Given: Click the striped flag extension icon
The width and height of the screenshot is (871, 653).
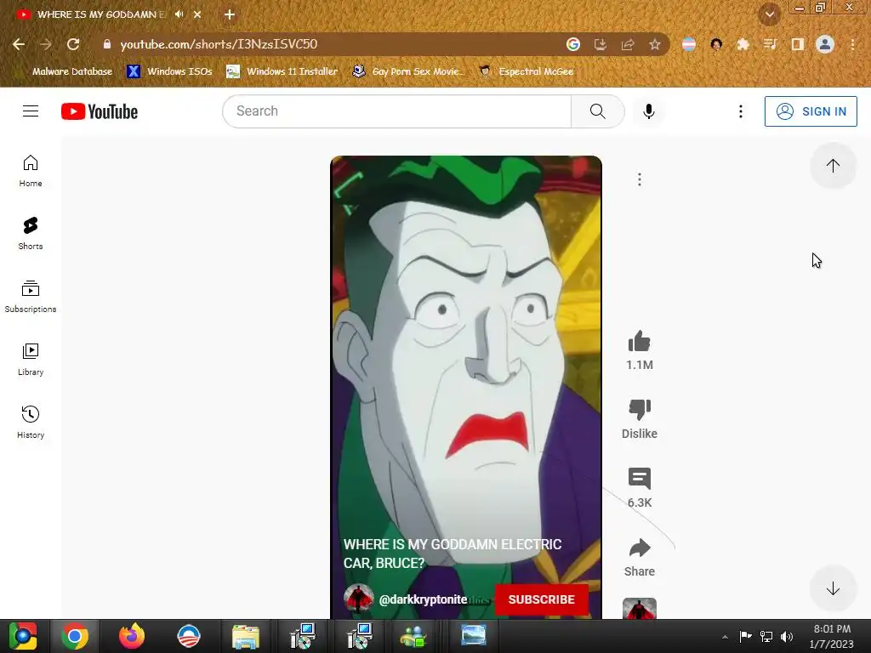Looking at the screenshot, I should coord(689,44).
